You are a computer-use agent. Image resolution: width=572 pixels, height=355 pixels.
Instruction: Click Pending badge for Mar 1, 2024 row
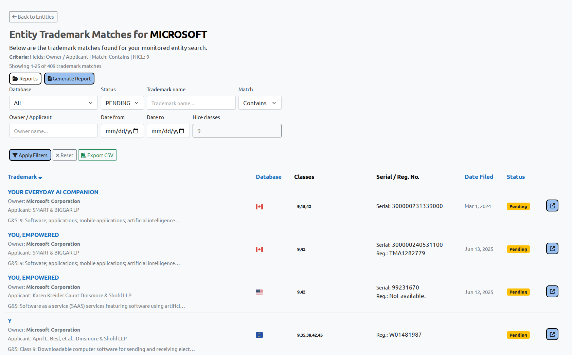[x=518, y=206]
